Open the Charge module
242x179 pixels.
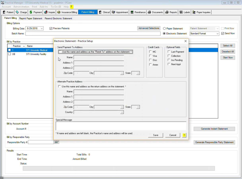[x=17, y=12]
